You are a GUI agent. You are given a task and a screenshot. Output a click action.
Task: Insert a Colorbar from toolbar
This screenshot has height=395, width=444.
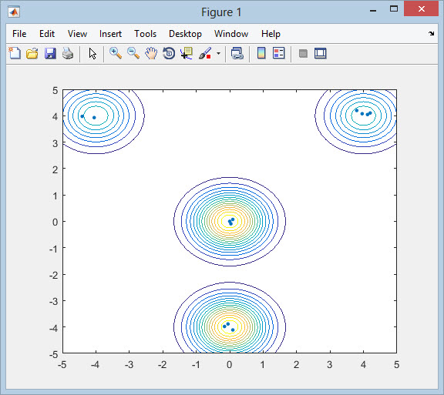[261, 53]
